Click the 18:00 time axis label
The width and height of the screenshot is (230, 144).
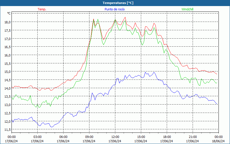tap(167, 137)
